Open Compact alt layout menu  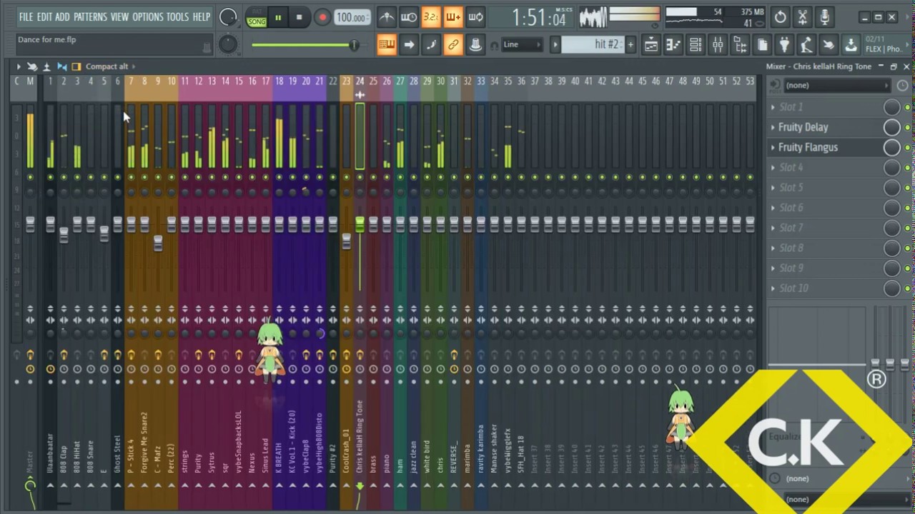[109, 66]
